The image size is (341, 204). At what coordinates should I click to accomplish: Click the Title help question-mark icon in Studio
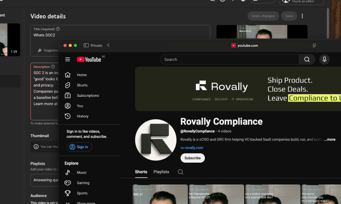point(58,29)
